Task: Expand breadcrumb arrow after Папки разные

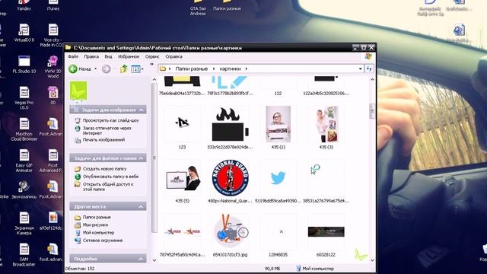Action: tap(214, 68)
